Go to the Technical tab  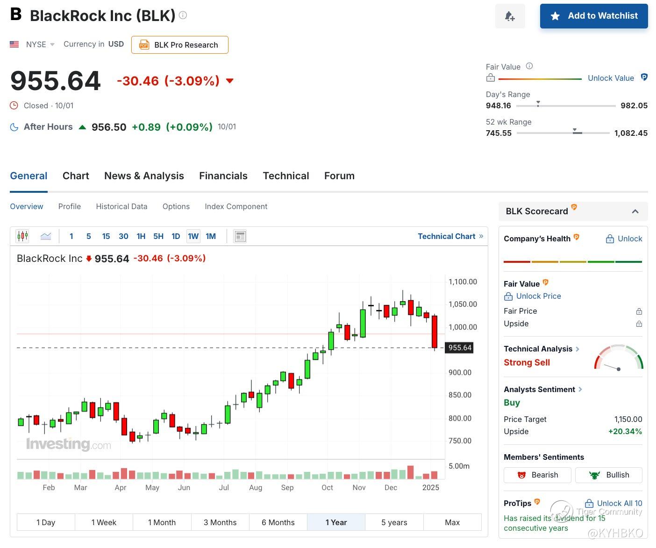pos(286,176)
